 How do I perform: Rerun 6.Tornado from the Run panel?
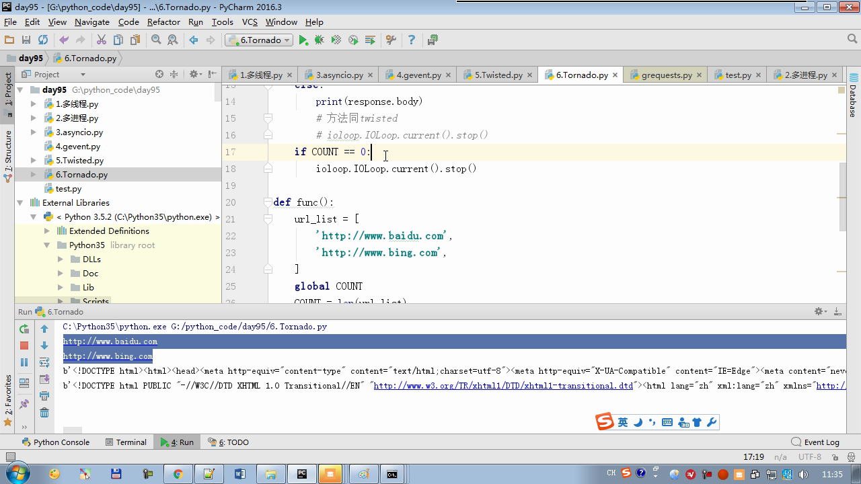(24, 329)
